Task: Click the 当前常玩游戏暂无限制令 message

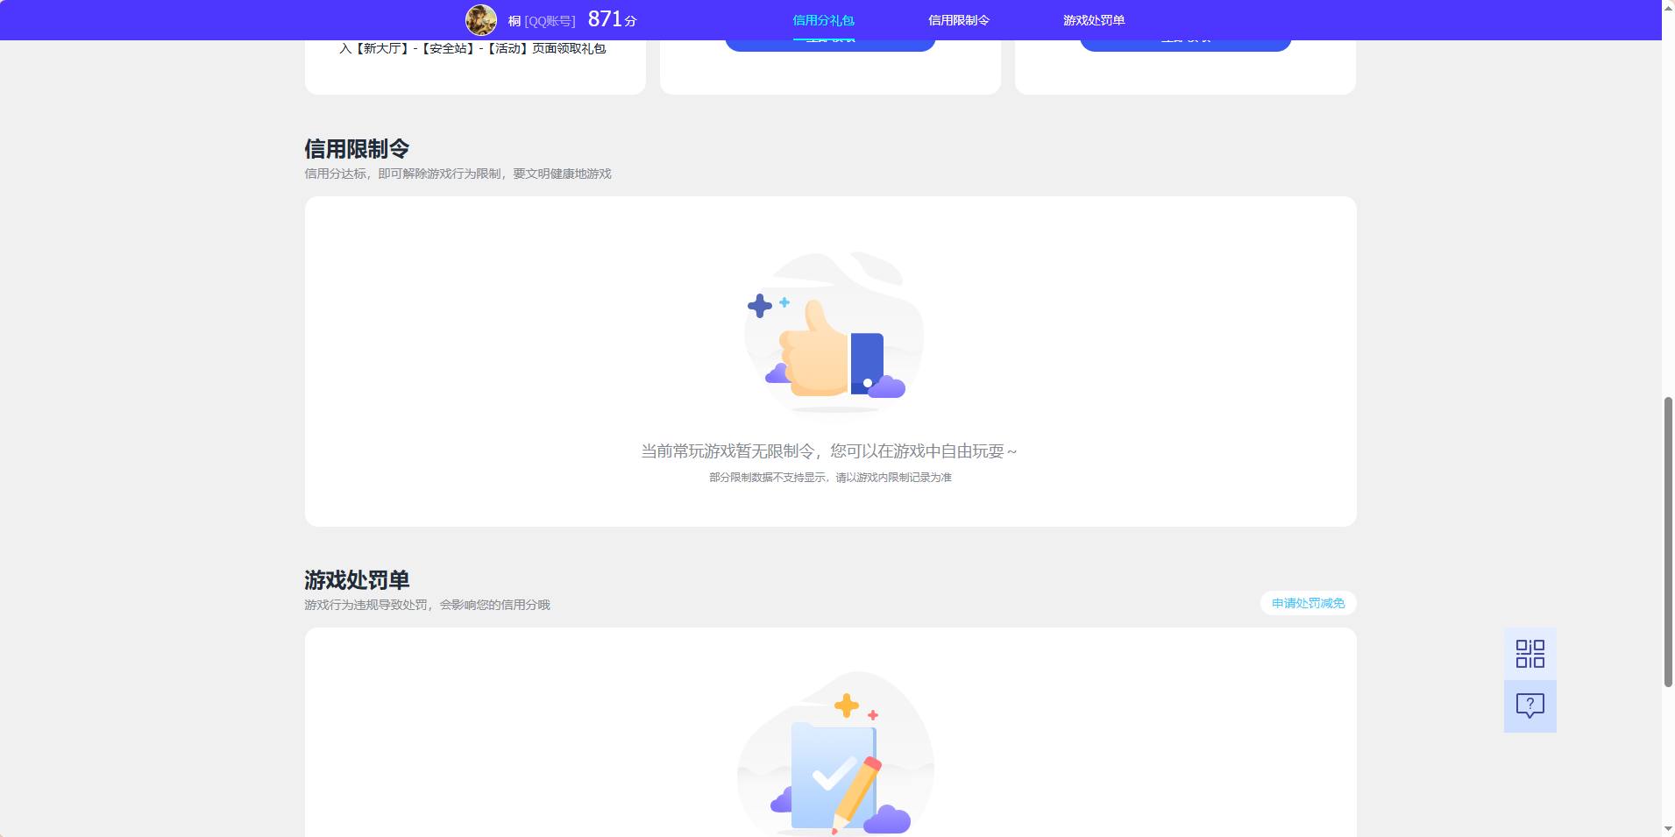Action: pos(829,451)
